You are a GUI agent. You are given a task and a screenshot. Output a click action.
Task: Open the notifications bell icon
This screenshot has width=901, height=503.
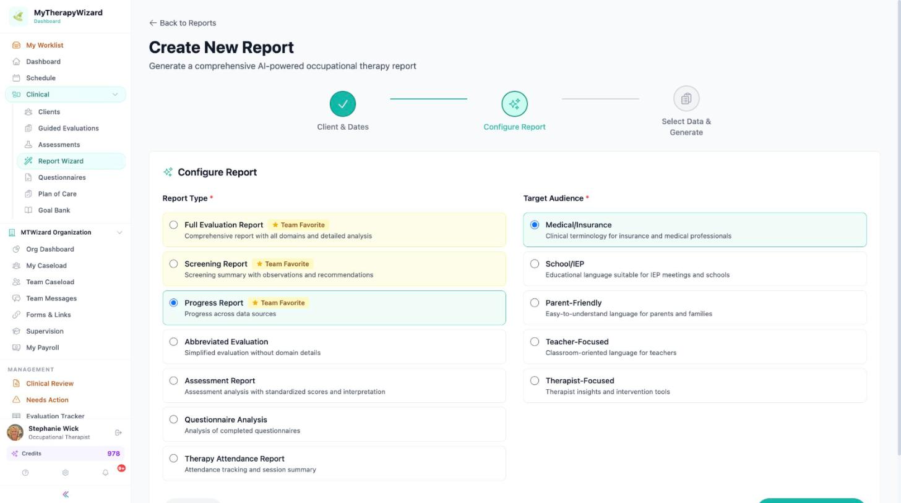click(105, 473)
